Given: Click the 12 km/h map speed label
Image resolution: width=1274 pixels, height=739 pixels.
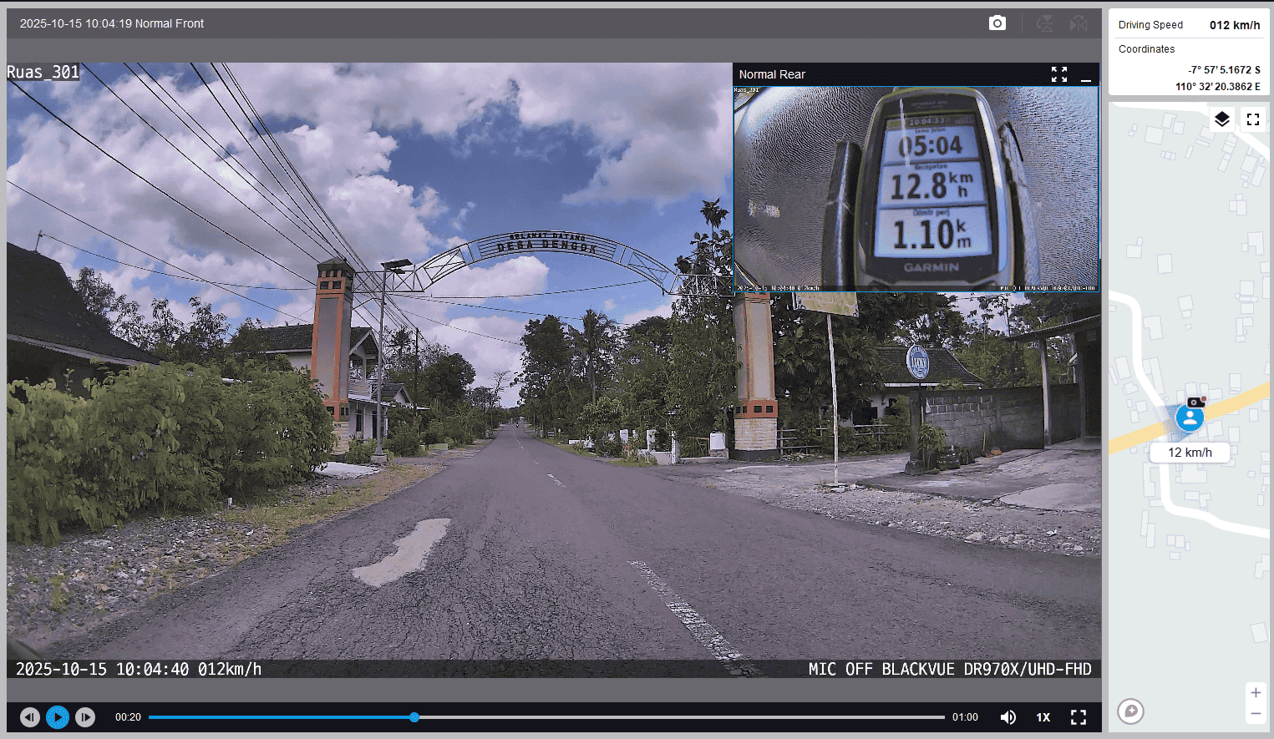Looking at the screenshot, I should (x=1190, y=453).
